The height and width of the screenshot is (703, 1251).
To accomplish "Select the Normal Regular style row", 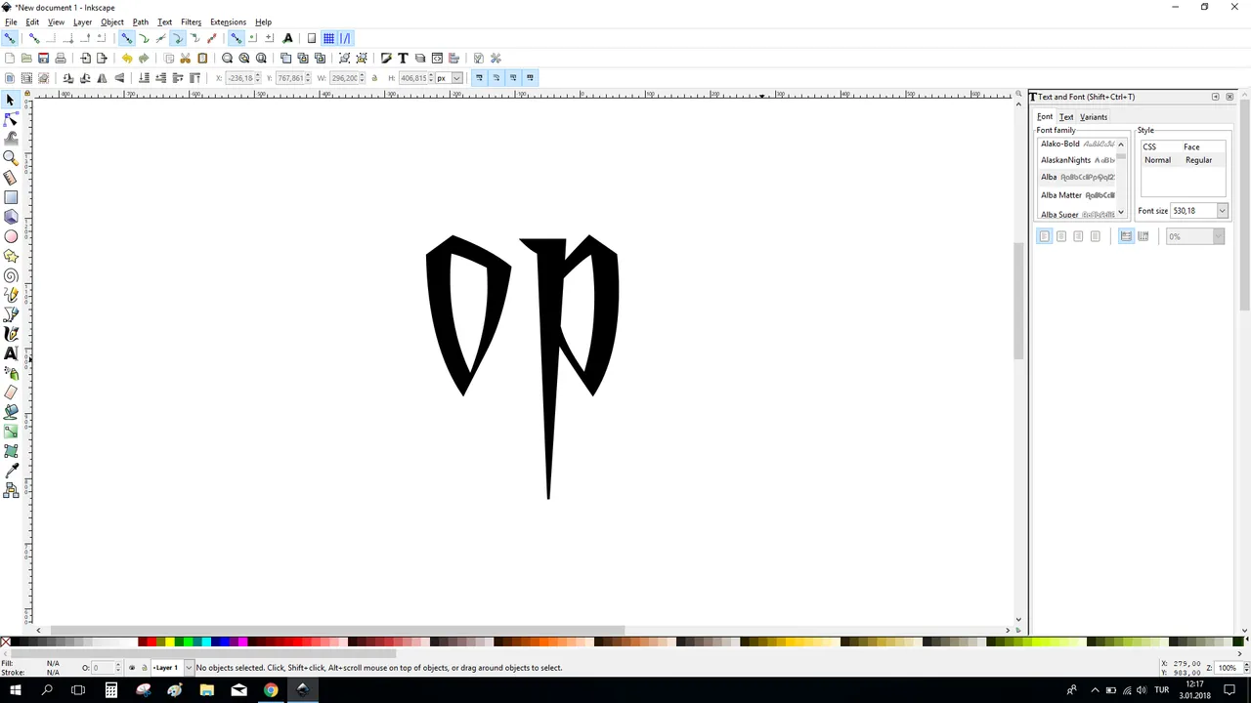I will click(1183, 160).
